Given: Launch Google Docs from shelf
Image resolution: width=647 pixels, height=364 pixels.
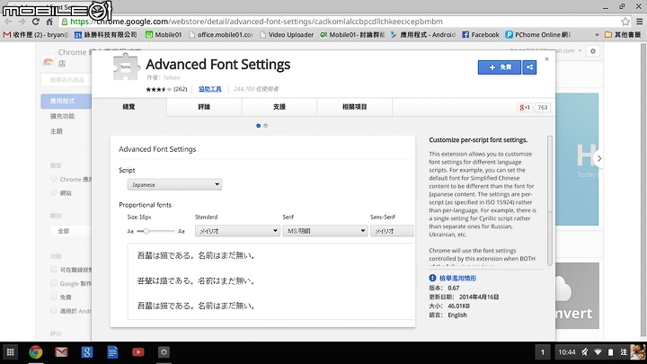Looking at the screenshot, I should [112, 352].
